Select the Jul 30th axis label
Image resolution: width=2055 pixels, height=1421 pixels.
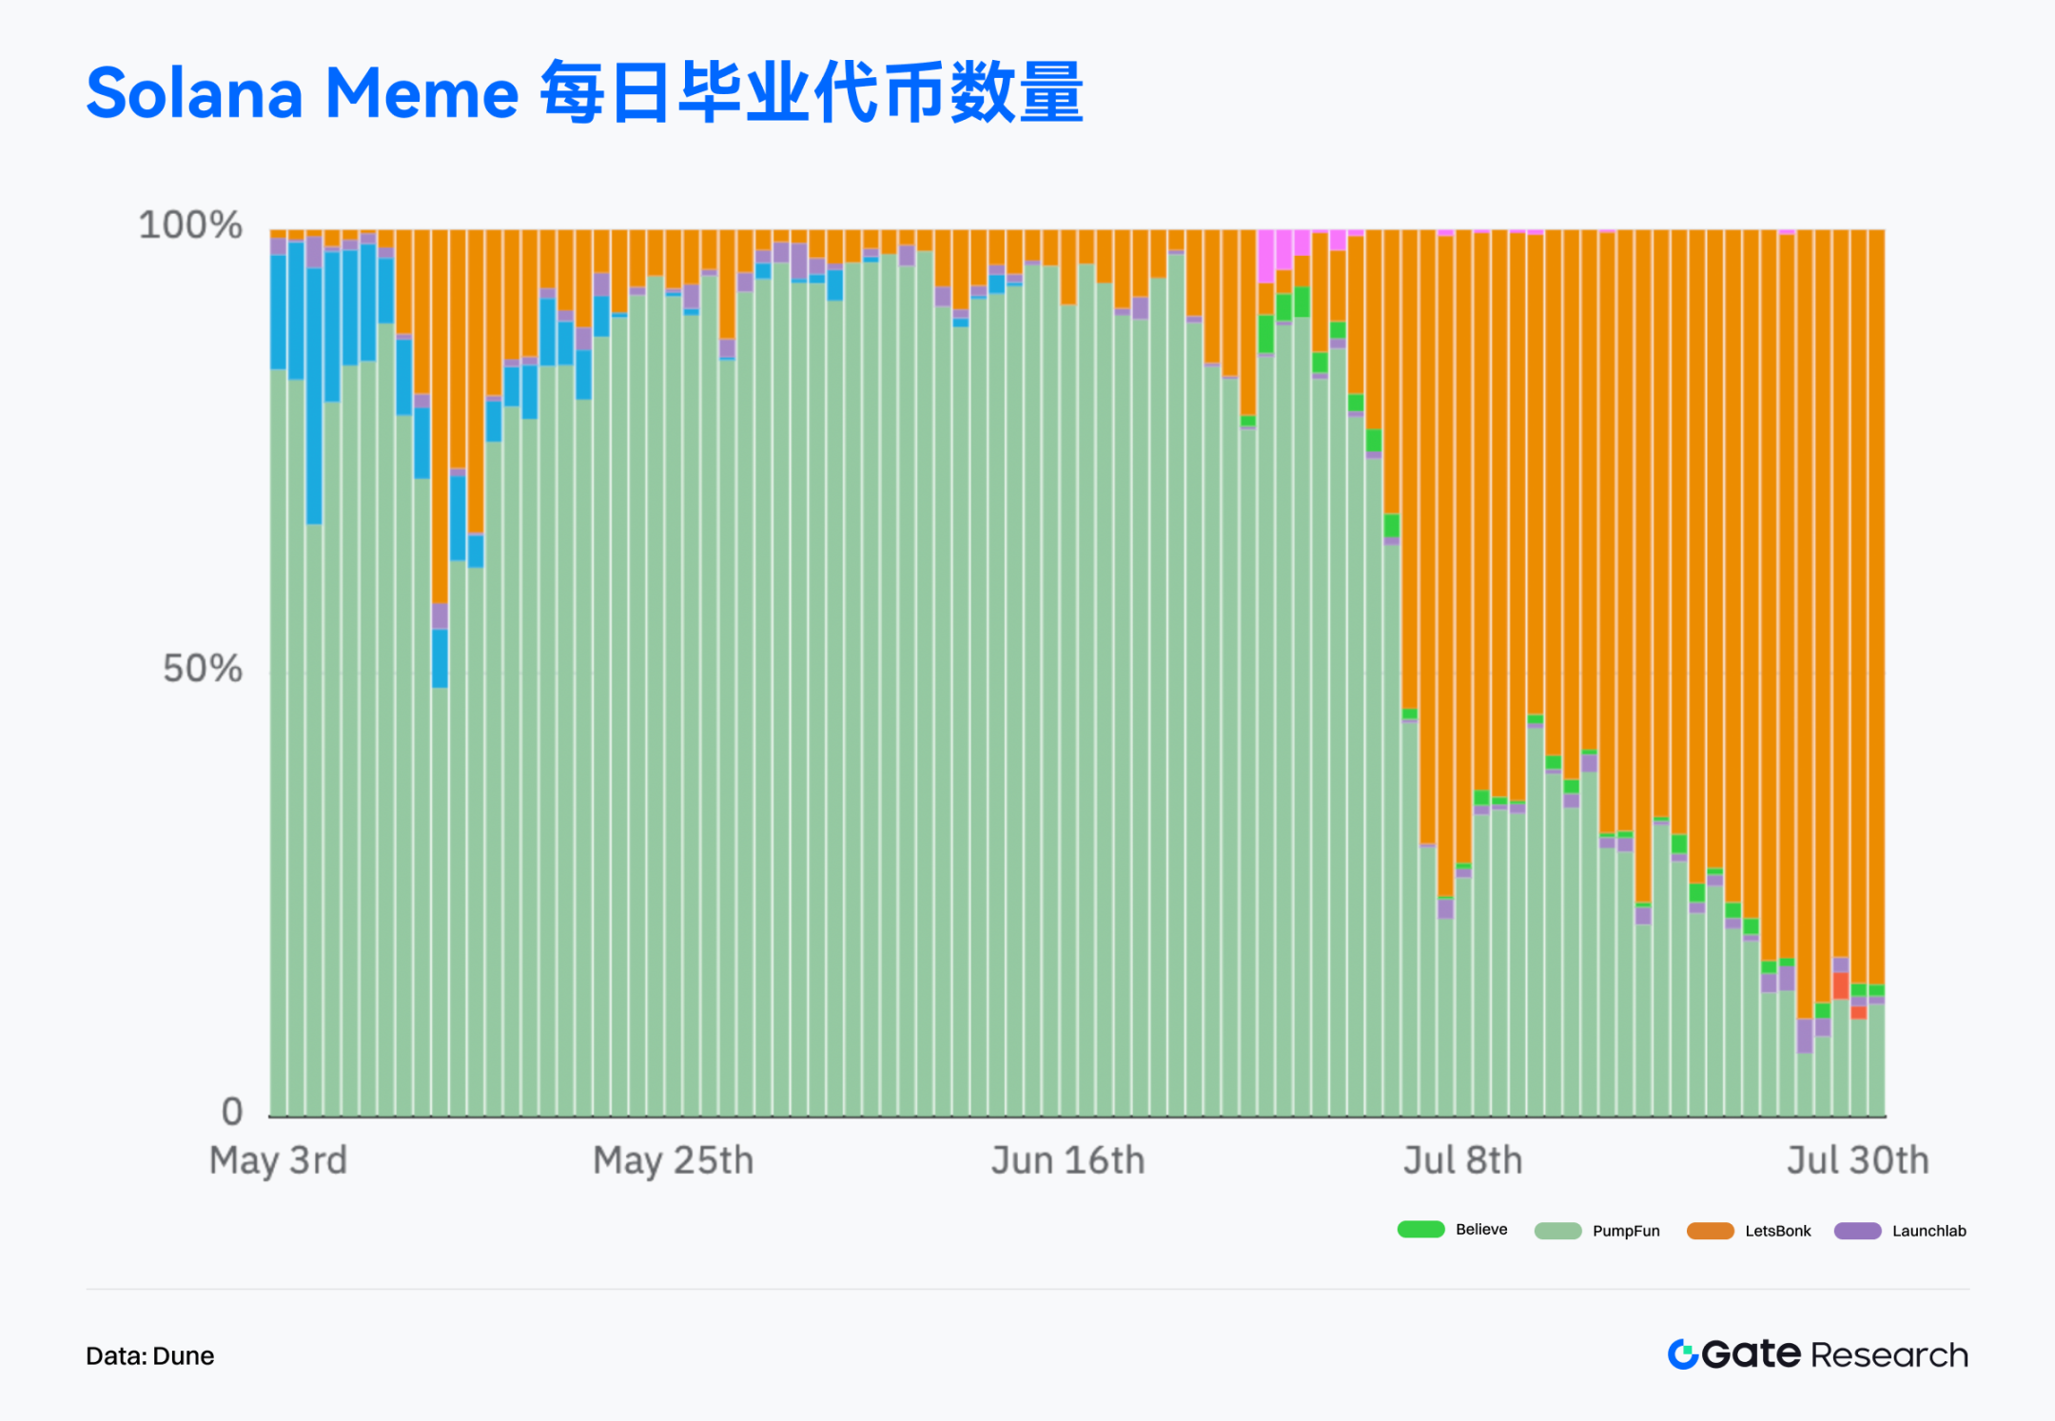(x=1857, y=1160)
